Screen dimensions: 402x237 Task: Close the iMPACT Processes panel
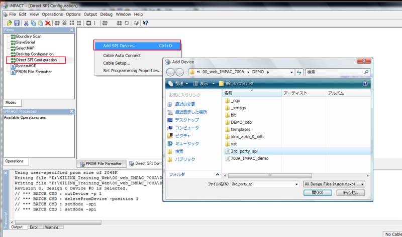[72, 111]
